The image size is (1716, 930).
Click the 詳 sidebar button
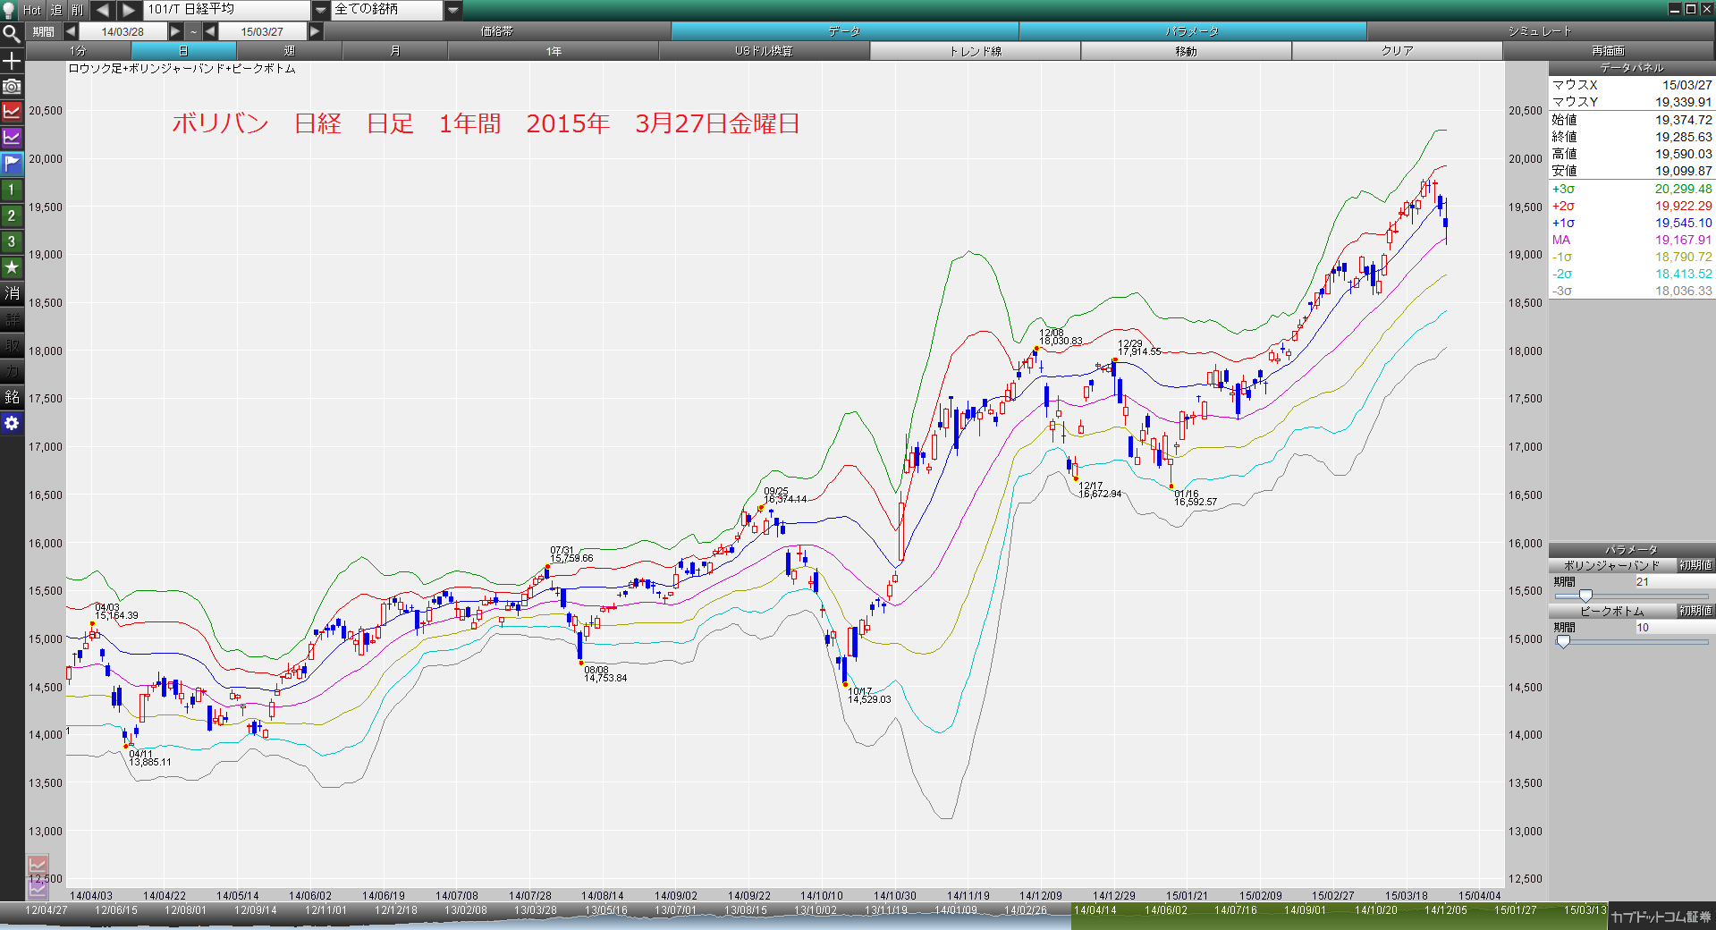click(x=12, y=319)
